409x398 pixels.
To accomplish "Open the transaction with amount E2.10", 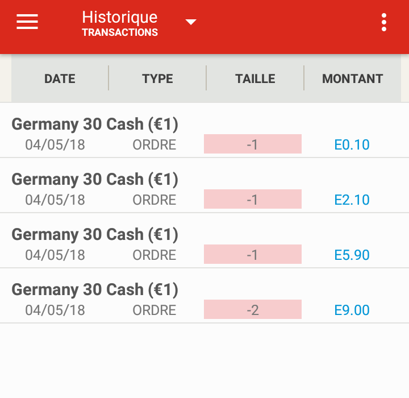I will point(352,200).
